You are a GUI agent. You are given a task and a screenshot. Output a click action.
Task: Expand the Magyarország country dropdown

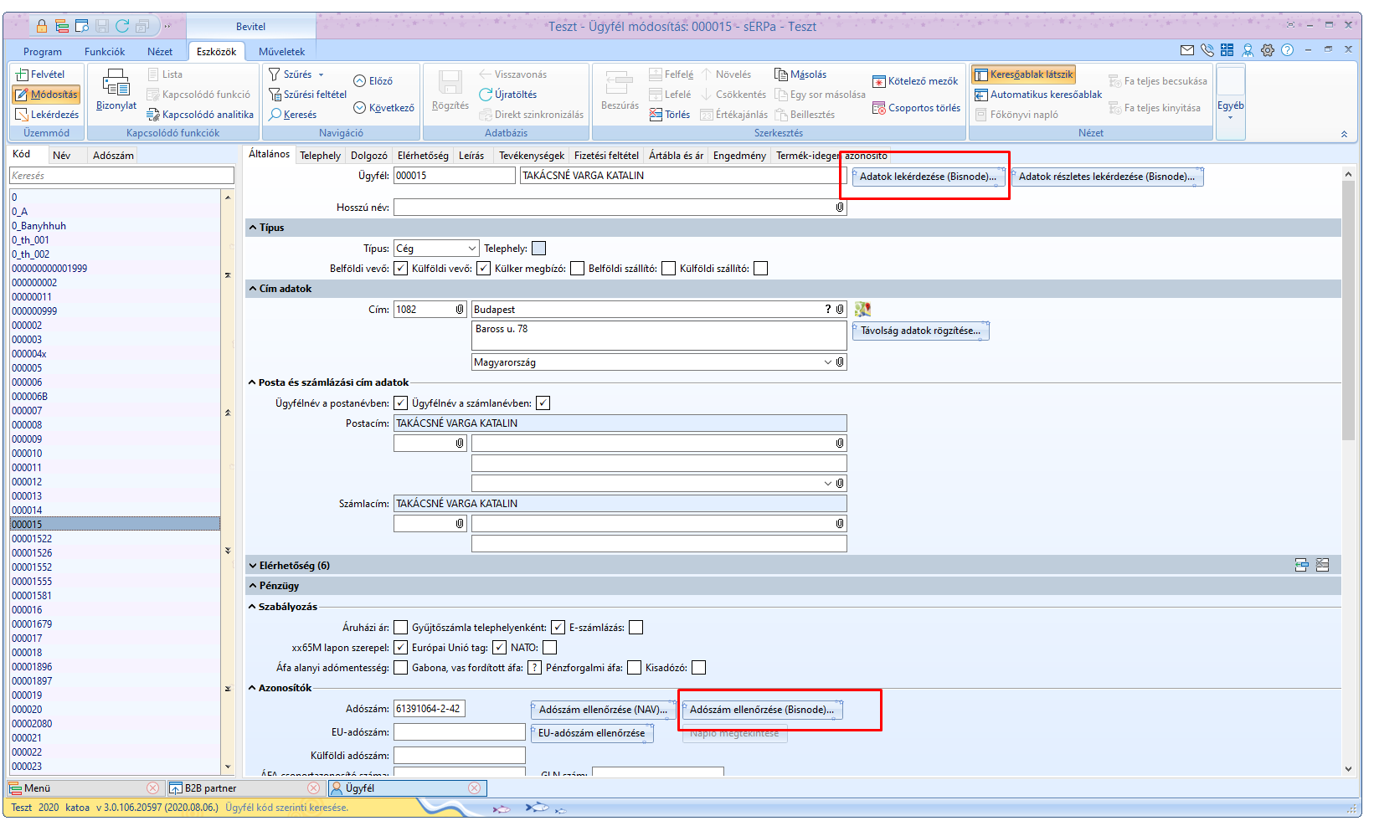click(827, 362)
